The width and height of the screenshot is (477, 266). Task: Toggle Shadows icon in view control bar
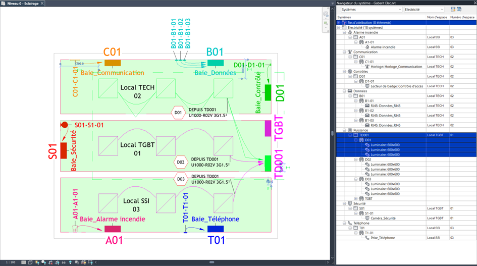coord(43,262)
